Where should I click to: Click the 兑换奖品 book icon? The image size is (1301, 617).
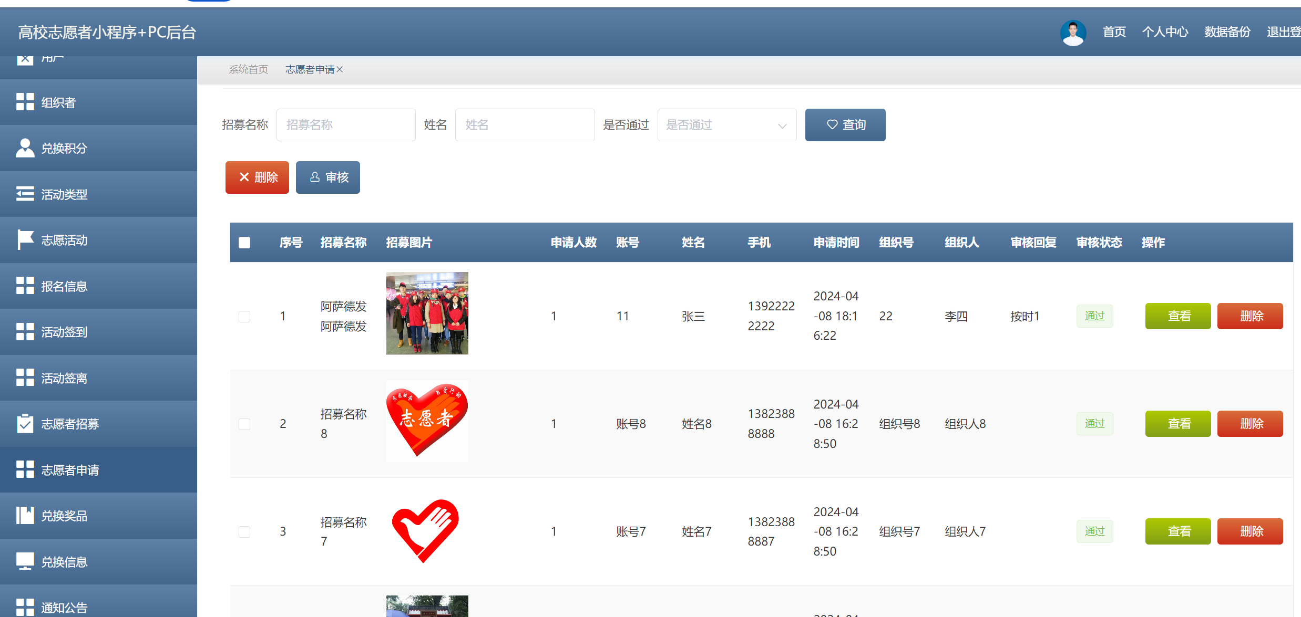25,516
